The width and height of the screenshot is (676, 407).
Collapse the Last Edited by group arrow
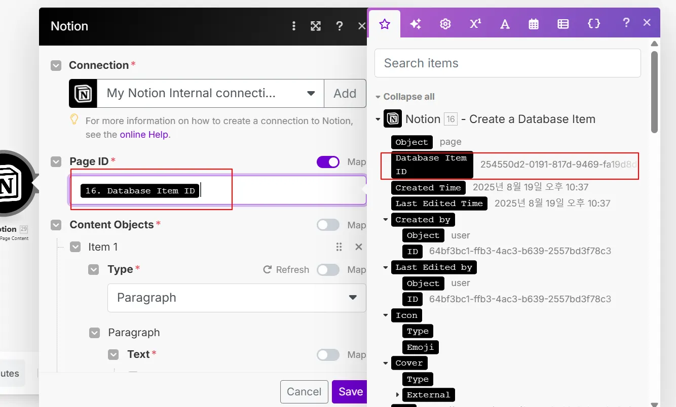point(386,267)
